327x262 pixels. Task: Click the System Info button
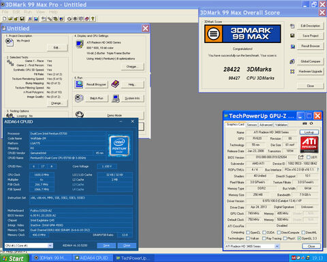(x=133, y=98)
